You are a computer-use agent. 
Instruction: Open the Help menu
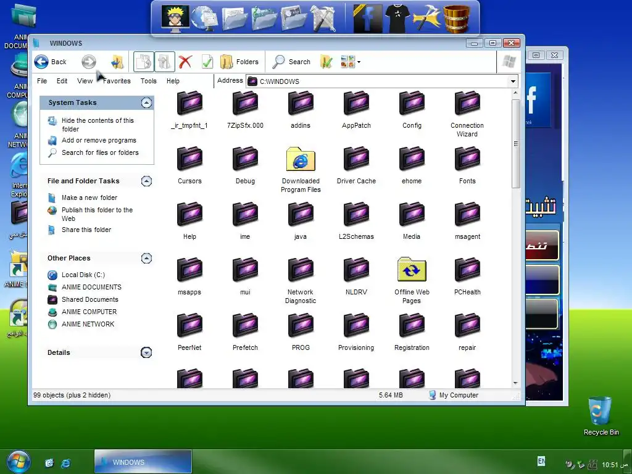click(x=173, y=81)
